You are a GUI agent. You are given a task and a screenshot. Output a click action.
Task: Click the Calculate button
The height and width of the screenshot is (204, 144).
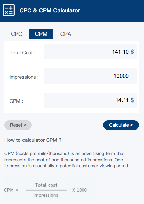point(121,125)
